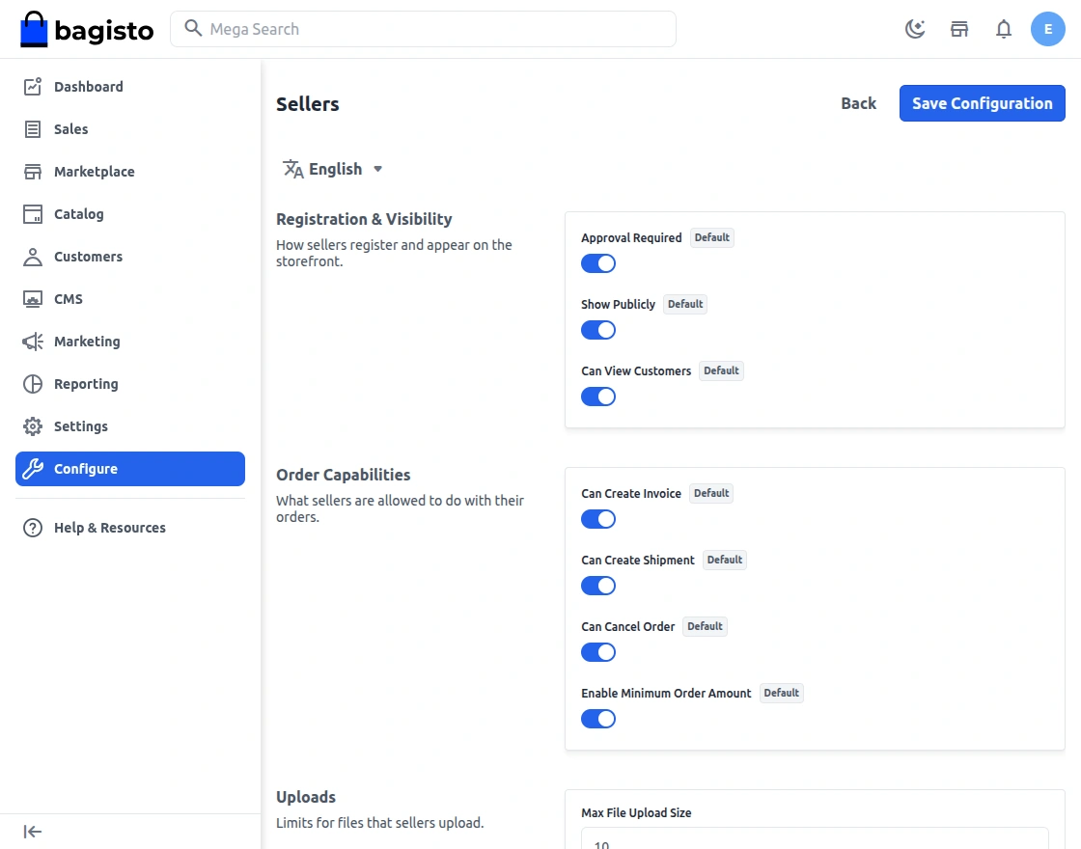Click the Dashboard chart icon
This screenshot has height=849, width=1081.
pyautogui.click(x=33, y=86)
